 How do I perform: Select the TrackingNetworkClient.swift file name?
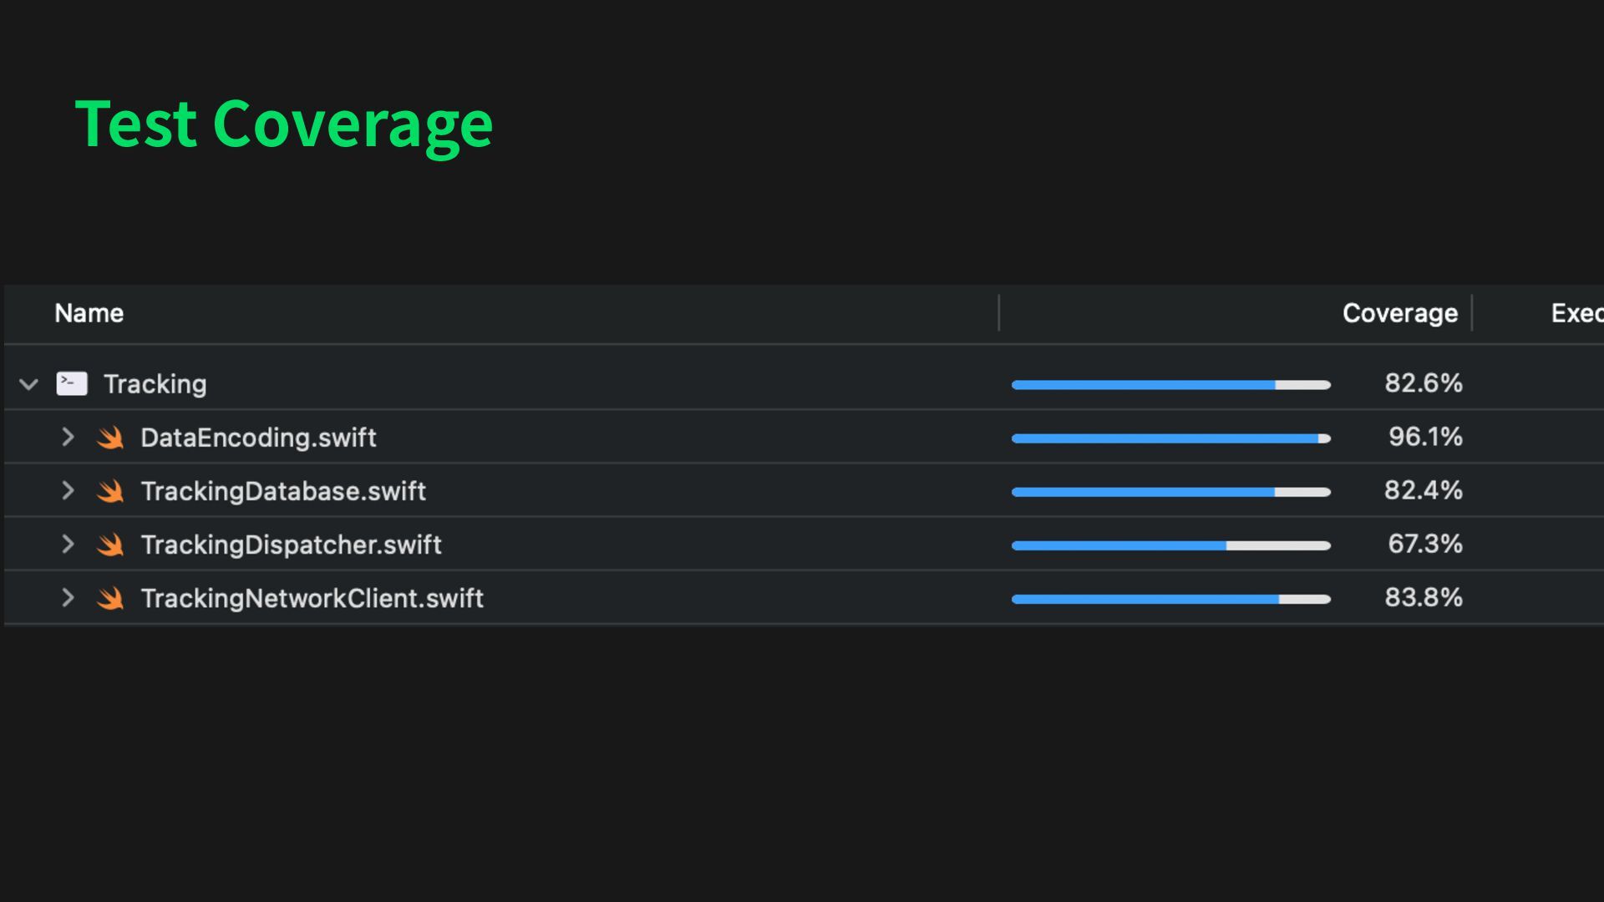(312, 598)
